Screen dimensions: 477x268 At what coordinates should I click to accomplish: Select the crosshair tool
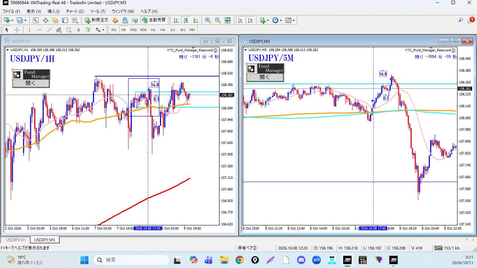click(x=17, y=30)
